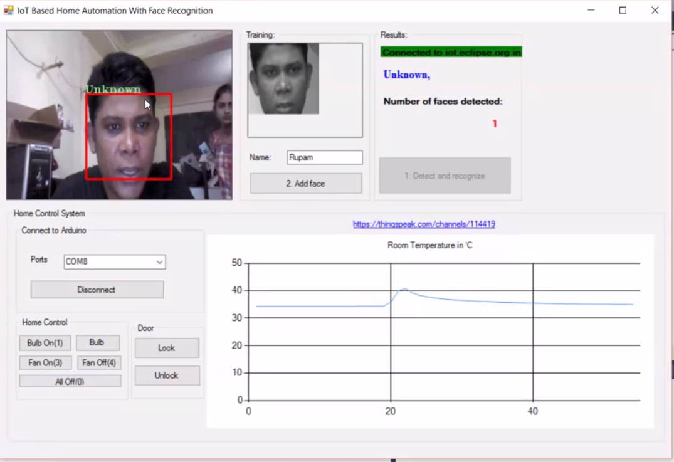Close the IoT Home Automation window

(x=655, y=11)
